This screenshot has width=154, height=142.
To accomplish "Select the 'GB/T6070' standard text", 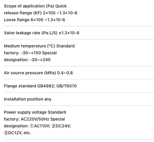I will [x=67, y=86].
